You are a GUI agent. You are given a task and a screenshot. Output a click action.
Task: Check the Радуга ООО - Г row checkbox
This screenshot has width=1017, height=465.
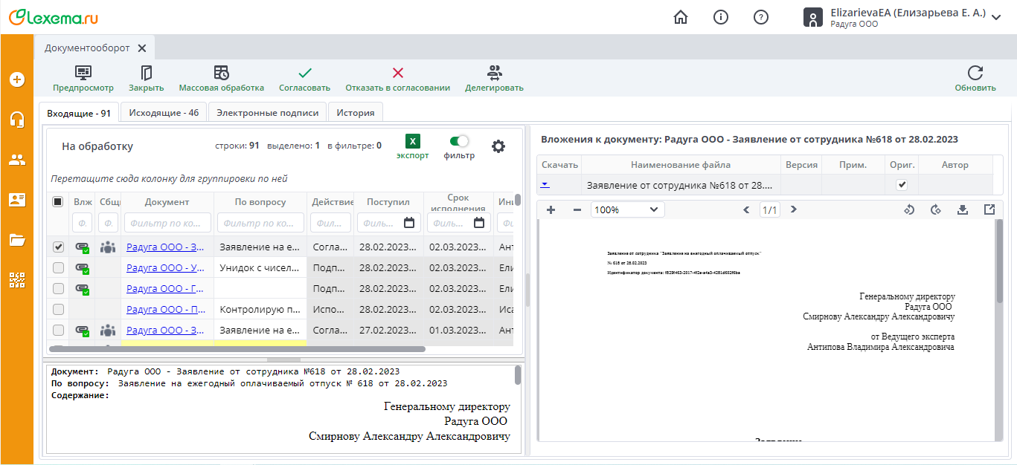pyautogui.click(x=58, y=288)
